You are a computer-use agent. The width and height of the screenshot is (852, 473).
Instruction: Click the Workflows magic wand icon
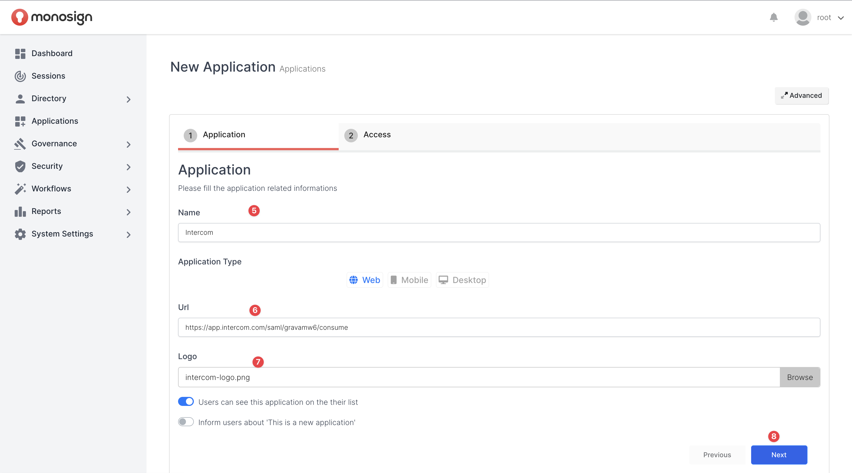pyautogui.click(x=20, y=189)
